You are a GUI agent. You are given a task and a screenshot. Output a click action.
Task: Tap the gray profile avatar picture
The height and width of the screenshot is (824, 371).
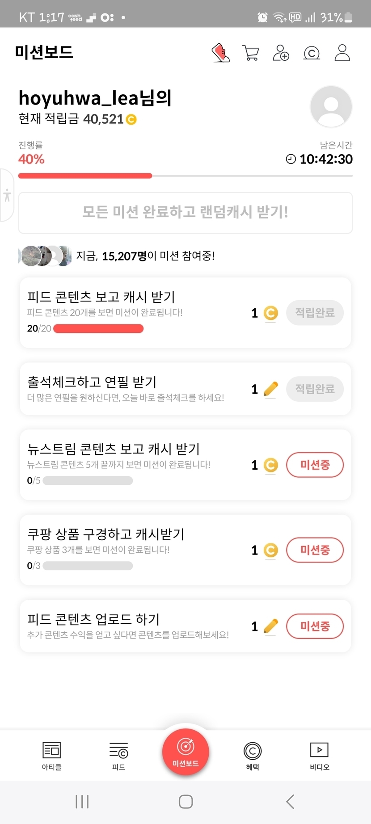(331, 107)
